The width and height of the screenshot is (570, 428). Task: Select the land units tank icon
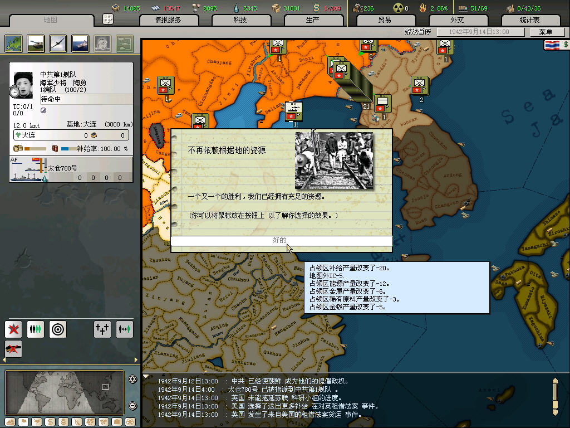[x=35, y=43]
